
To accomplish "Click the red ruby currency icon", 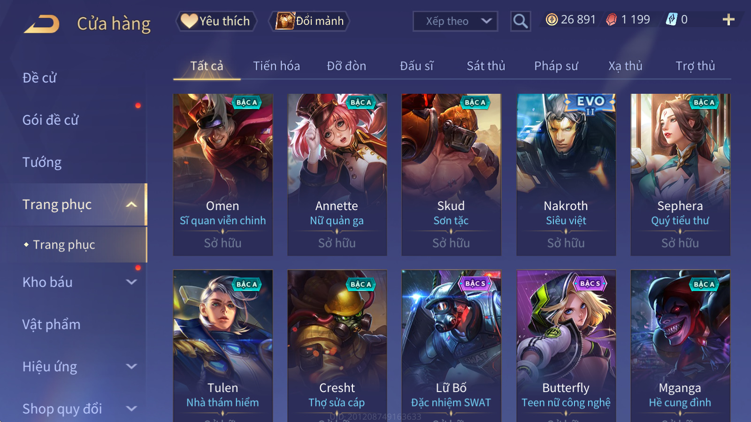I will tap(611, 20).
